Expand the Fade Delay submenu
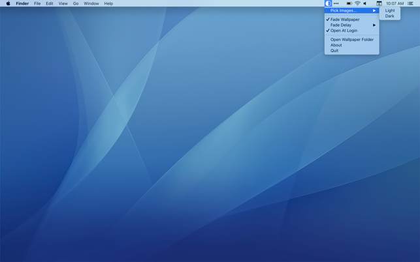420x262 pixels. (x=351, y=25)
